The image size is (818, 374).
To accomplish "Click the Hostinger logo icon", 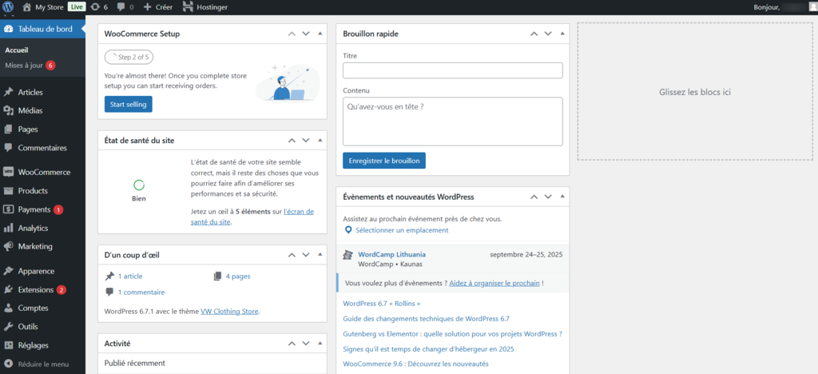I will pyautogui.click(x=188, y=7).
